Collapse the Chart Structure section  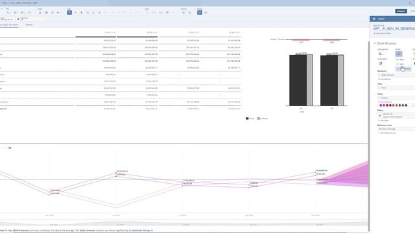375,43
